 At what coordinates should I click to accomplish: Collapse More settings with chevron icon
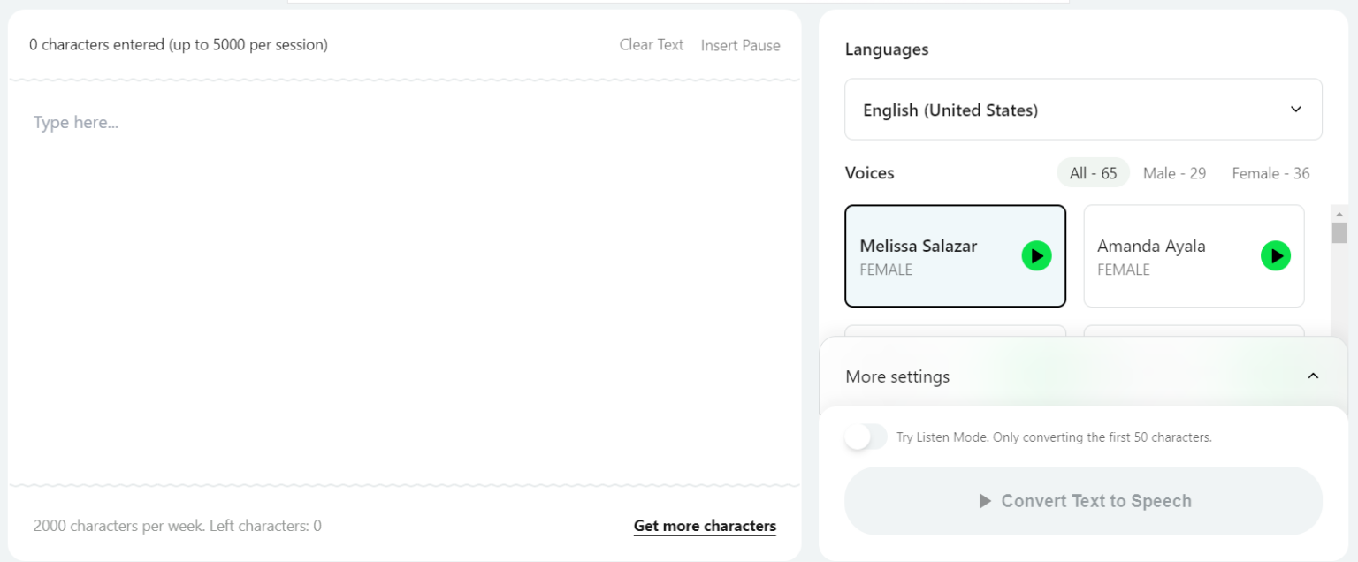click(x=1313, y=376)
